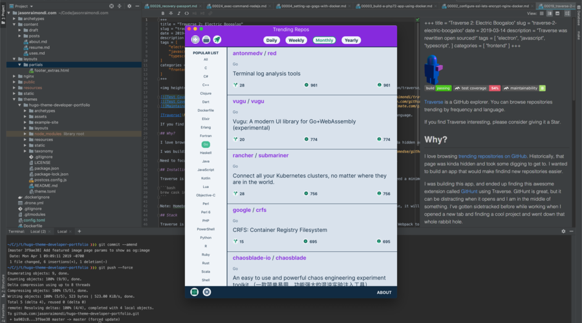Click the ABOUT button in Traverse footer

click(x=384, y=292)
